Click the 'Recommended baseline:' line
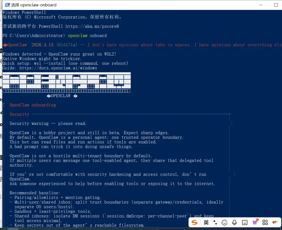 coord(35,193)
